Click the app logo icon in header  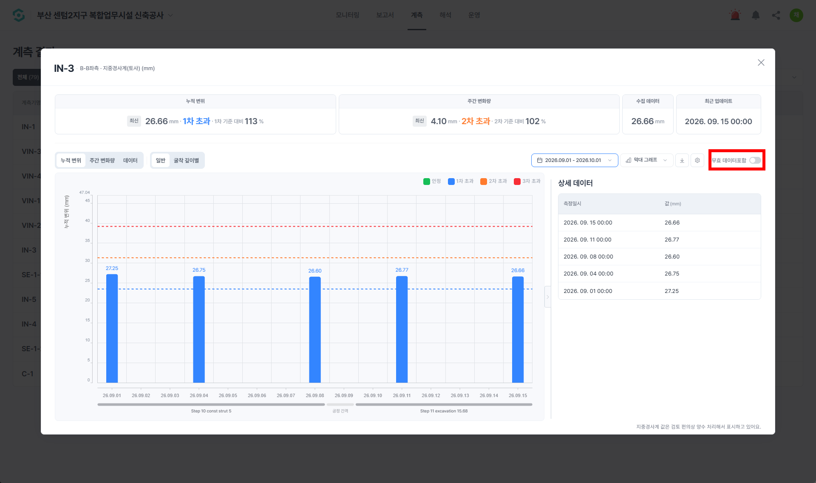pos(19,15)
